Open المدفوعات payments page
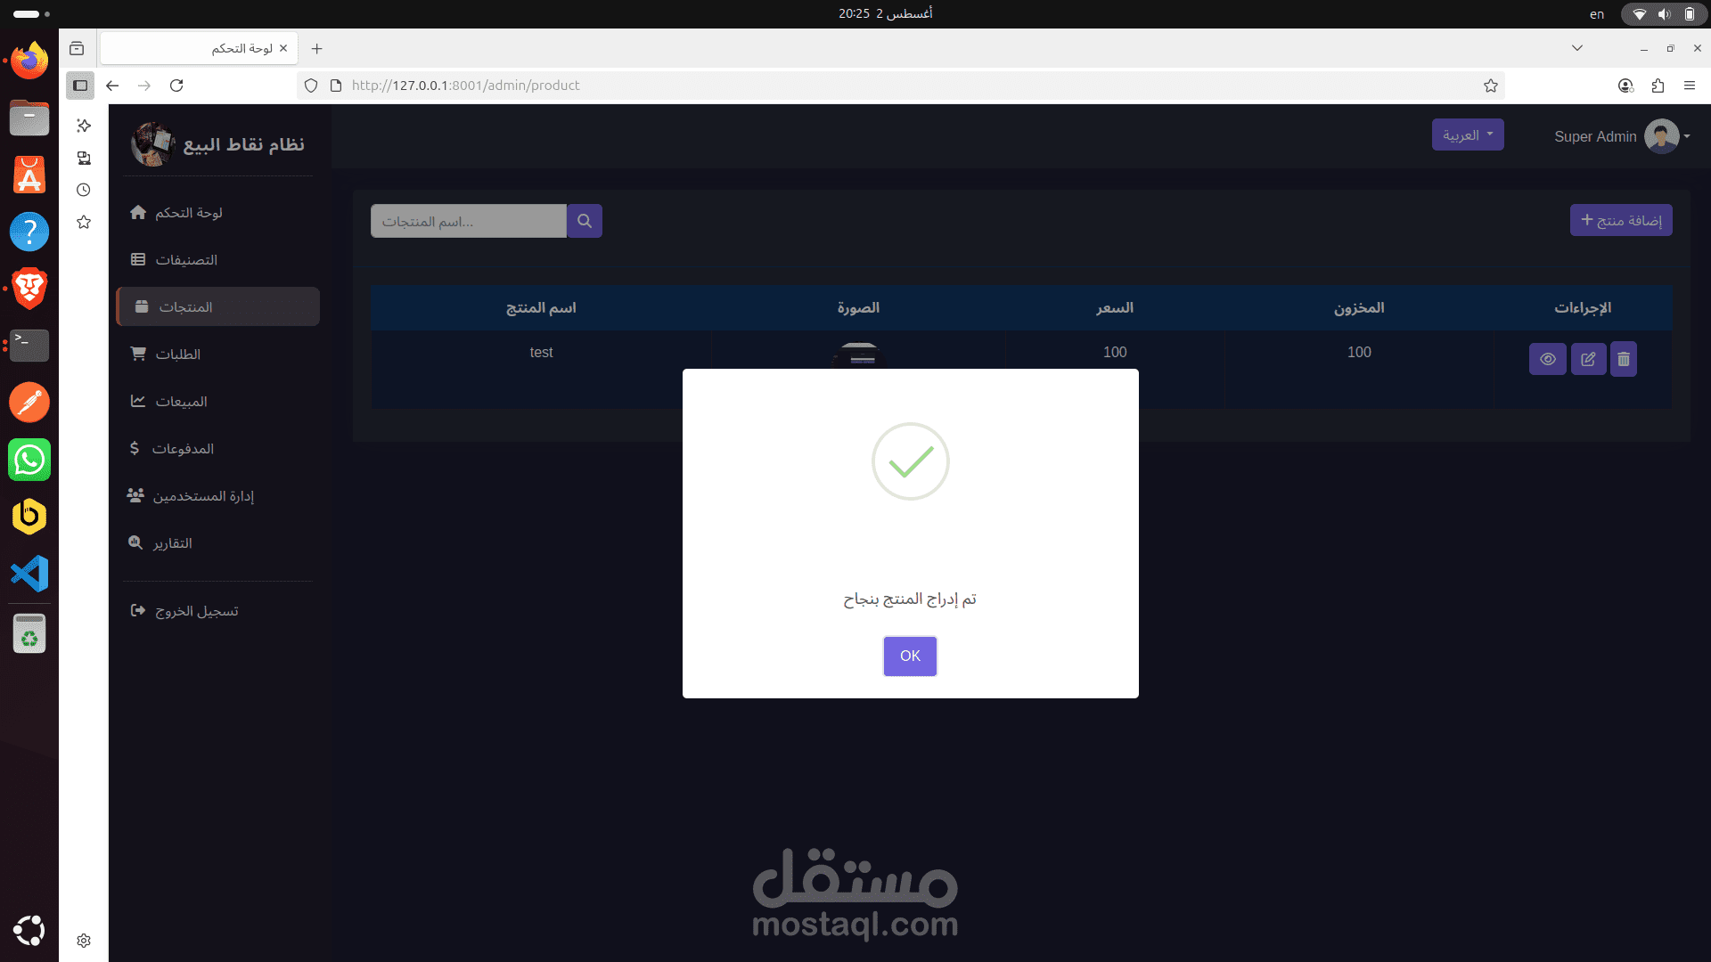1711x962 pixels. coord(171,449)
